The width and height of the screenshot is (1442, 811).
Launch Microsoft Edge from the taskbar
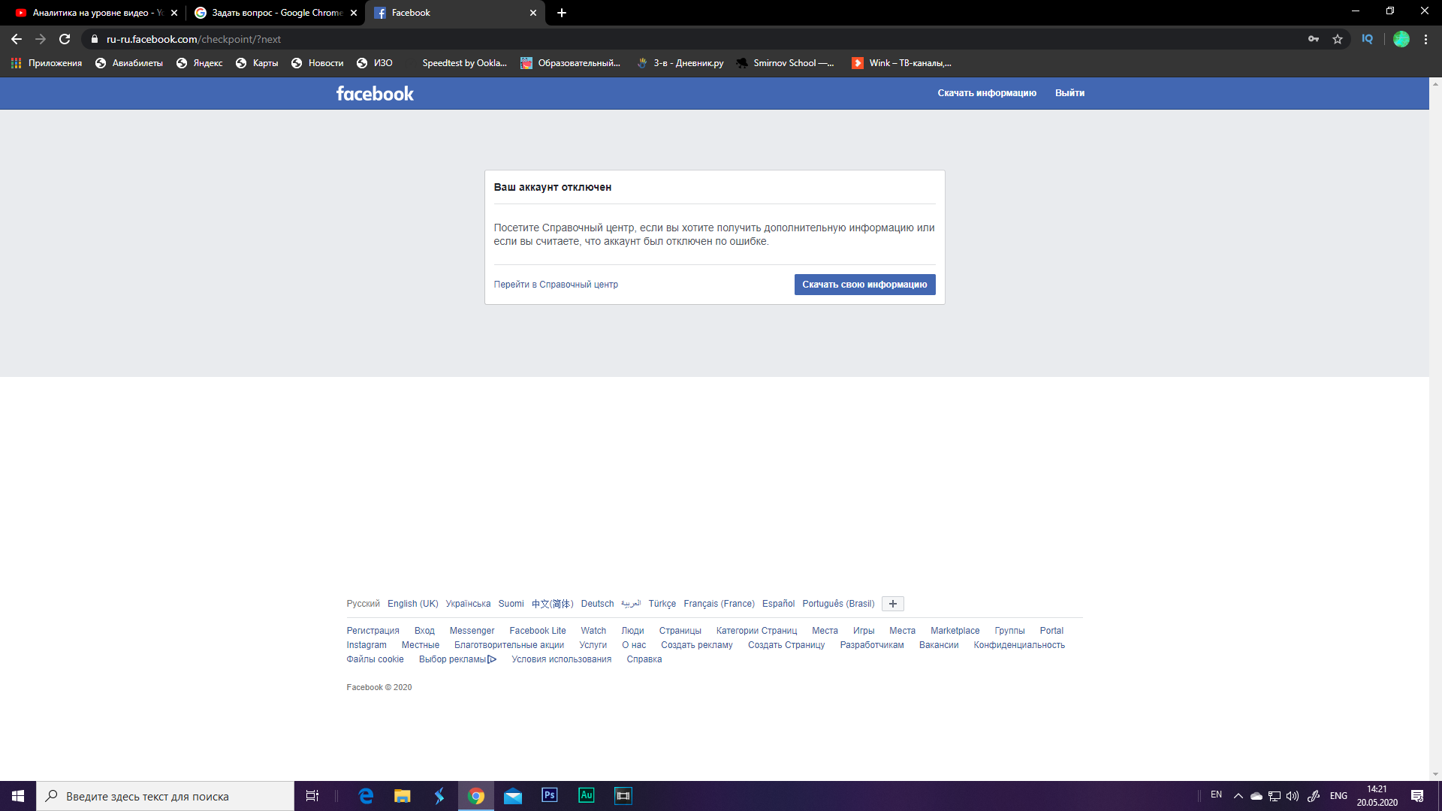tap(366, 796)
